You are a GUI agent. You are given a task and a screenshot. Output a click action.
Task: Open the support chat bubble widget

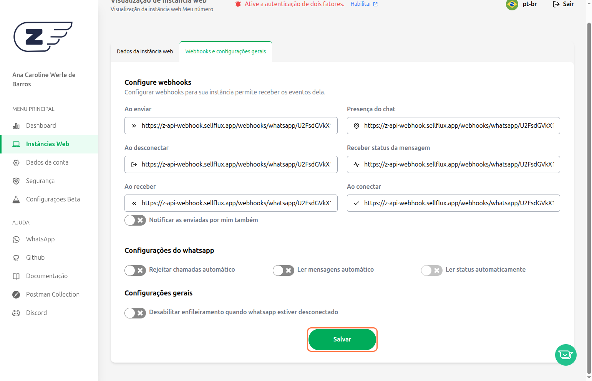[565, 355]
